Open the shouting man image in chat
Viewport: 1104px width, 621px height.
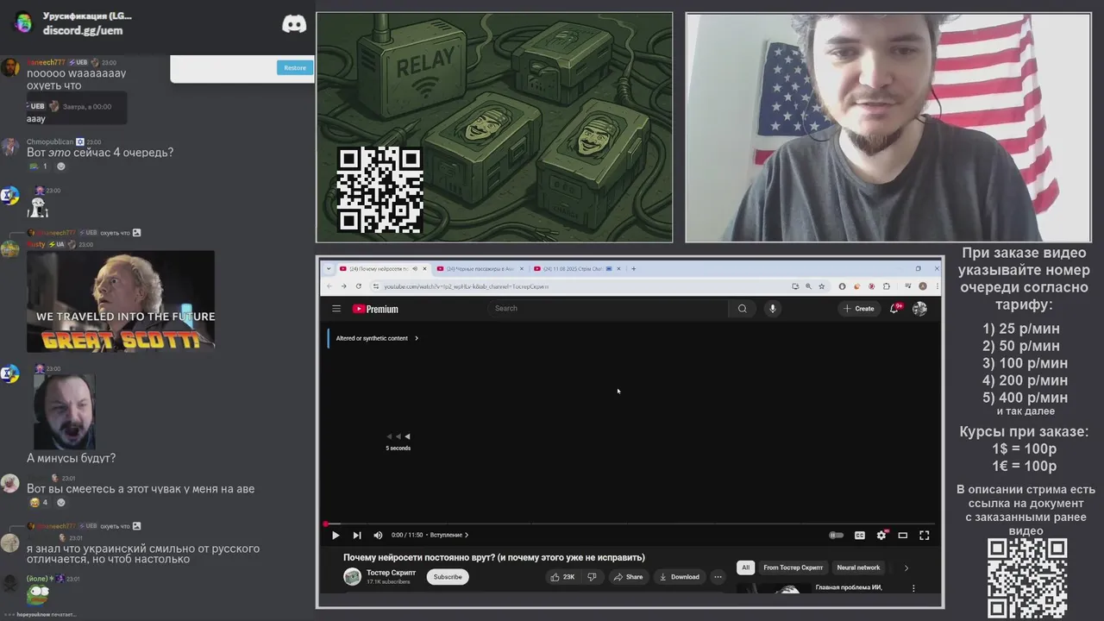point(64,411)
